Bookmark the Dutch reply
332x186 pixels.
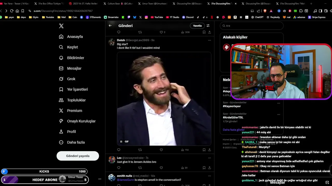pyautogui.click(x=204, y=150)
